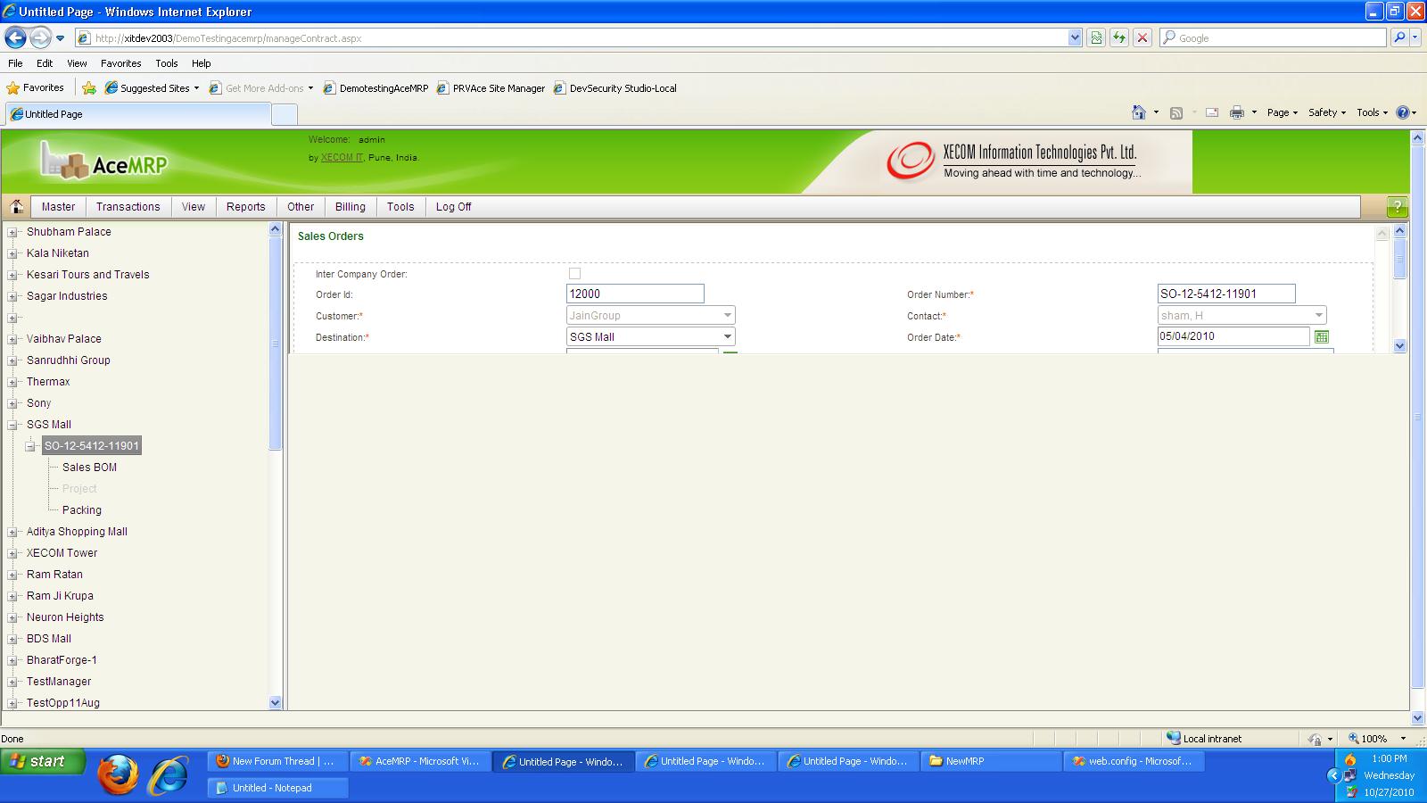Open the green help question mark icon
The height and width of the screenshot is (803, 1427).
(1397, 207)
